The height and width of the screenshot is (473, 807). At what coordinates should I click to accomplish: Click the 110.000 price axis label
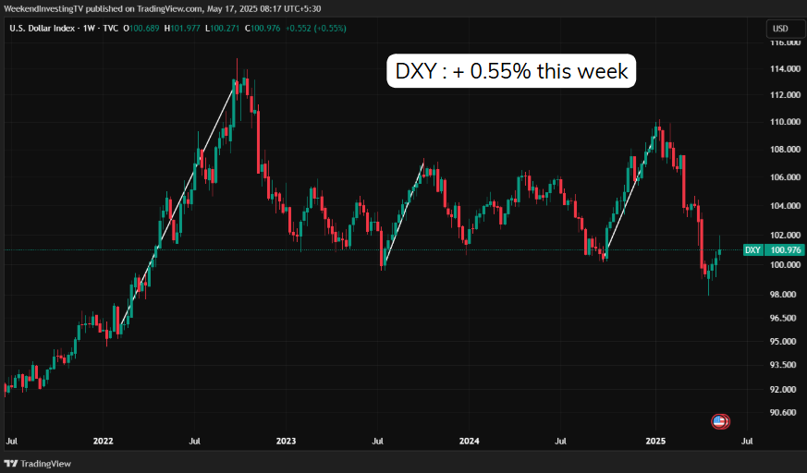785,122
